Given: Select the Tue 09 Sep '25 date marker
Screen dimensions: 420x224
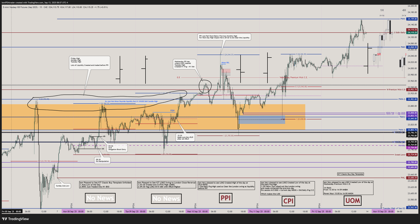Looking at the screenshot, I should [x=136, y=211].
